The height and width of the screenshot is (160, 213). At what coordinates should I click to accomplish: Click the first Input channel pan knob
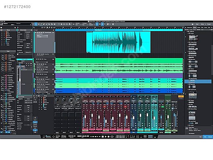click(57, 99)
